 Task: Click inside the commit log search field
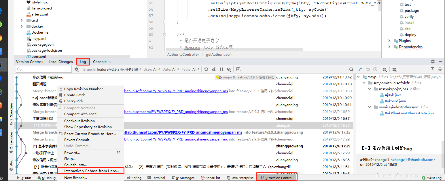click(44, 69)
